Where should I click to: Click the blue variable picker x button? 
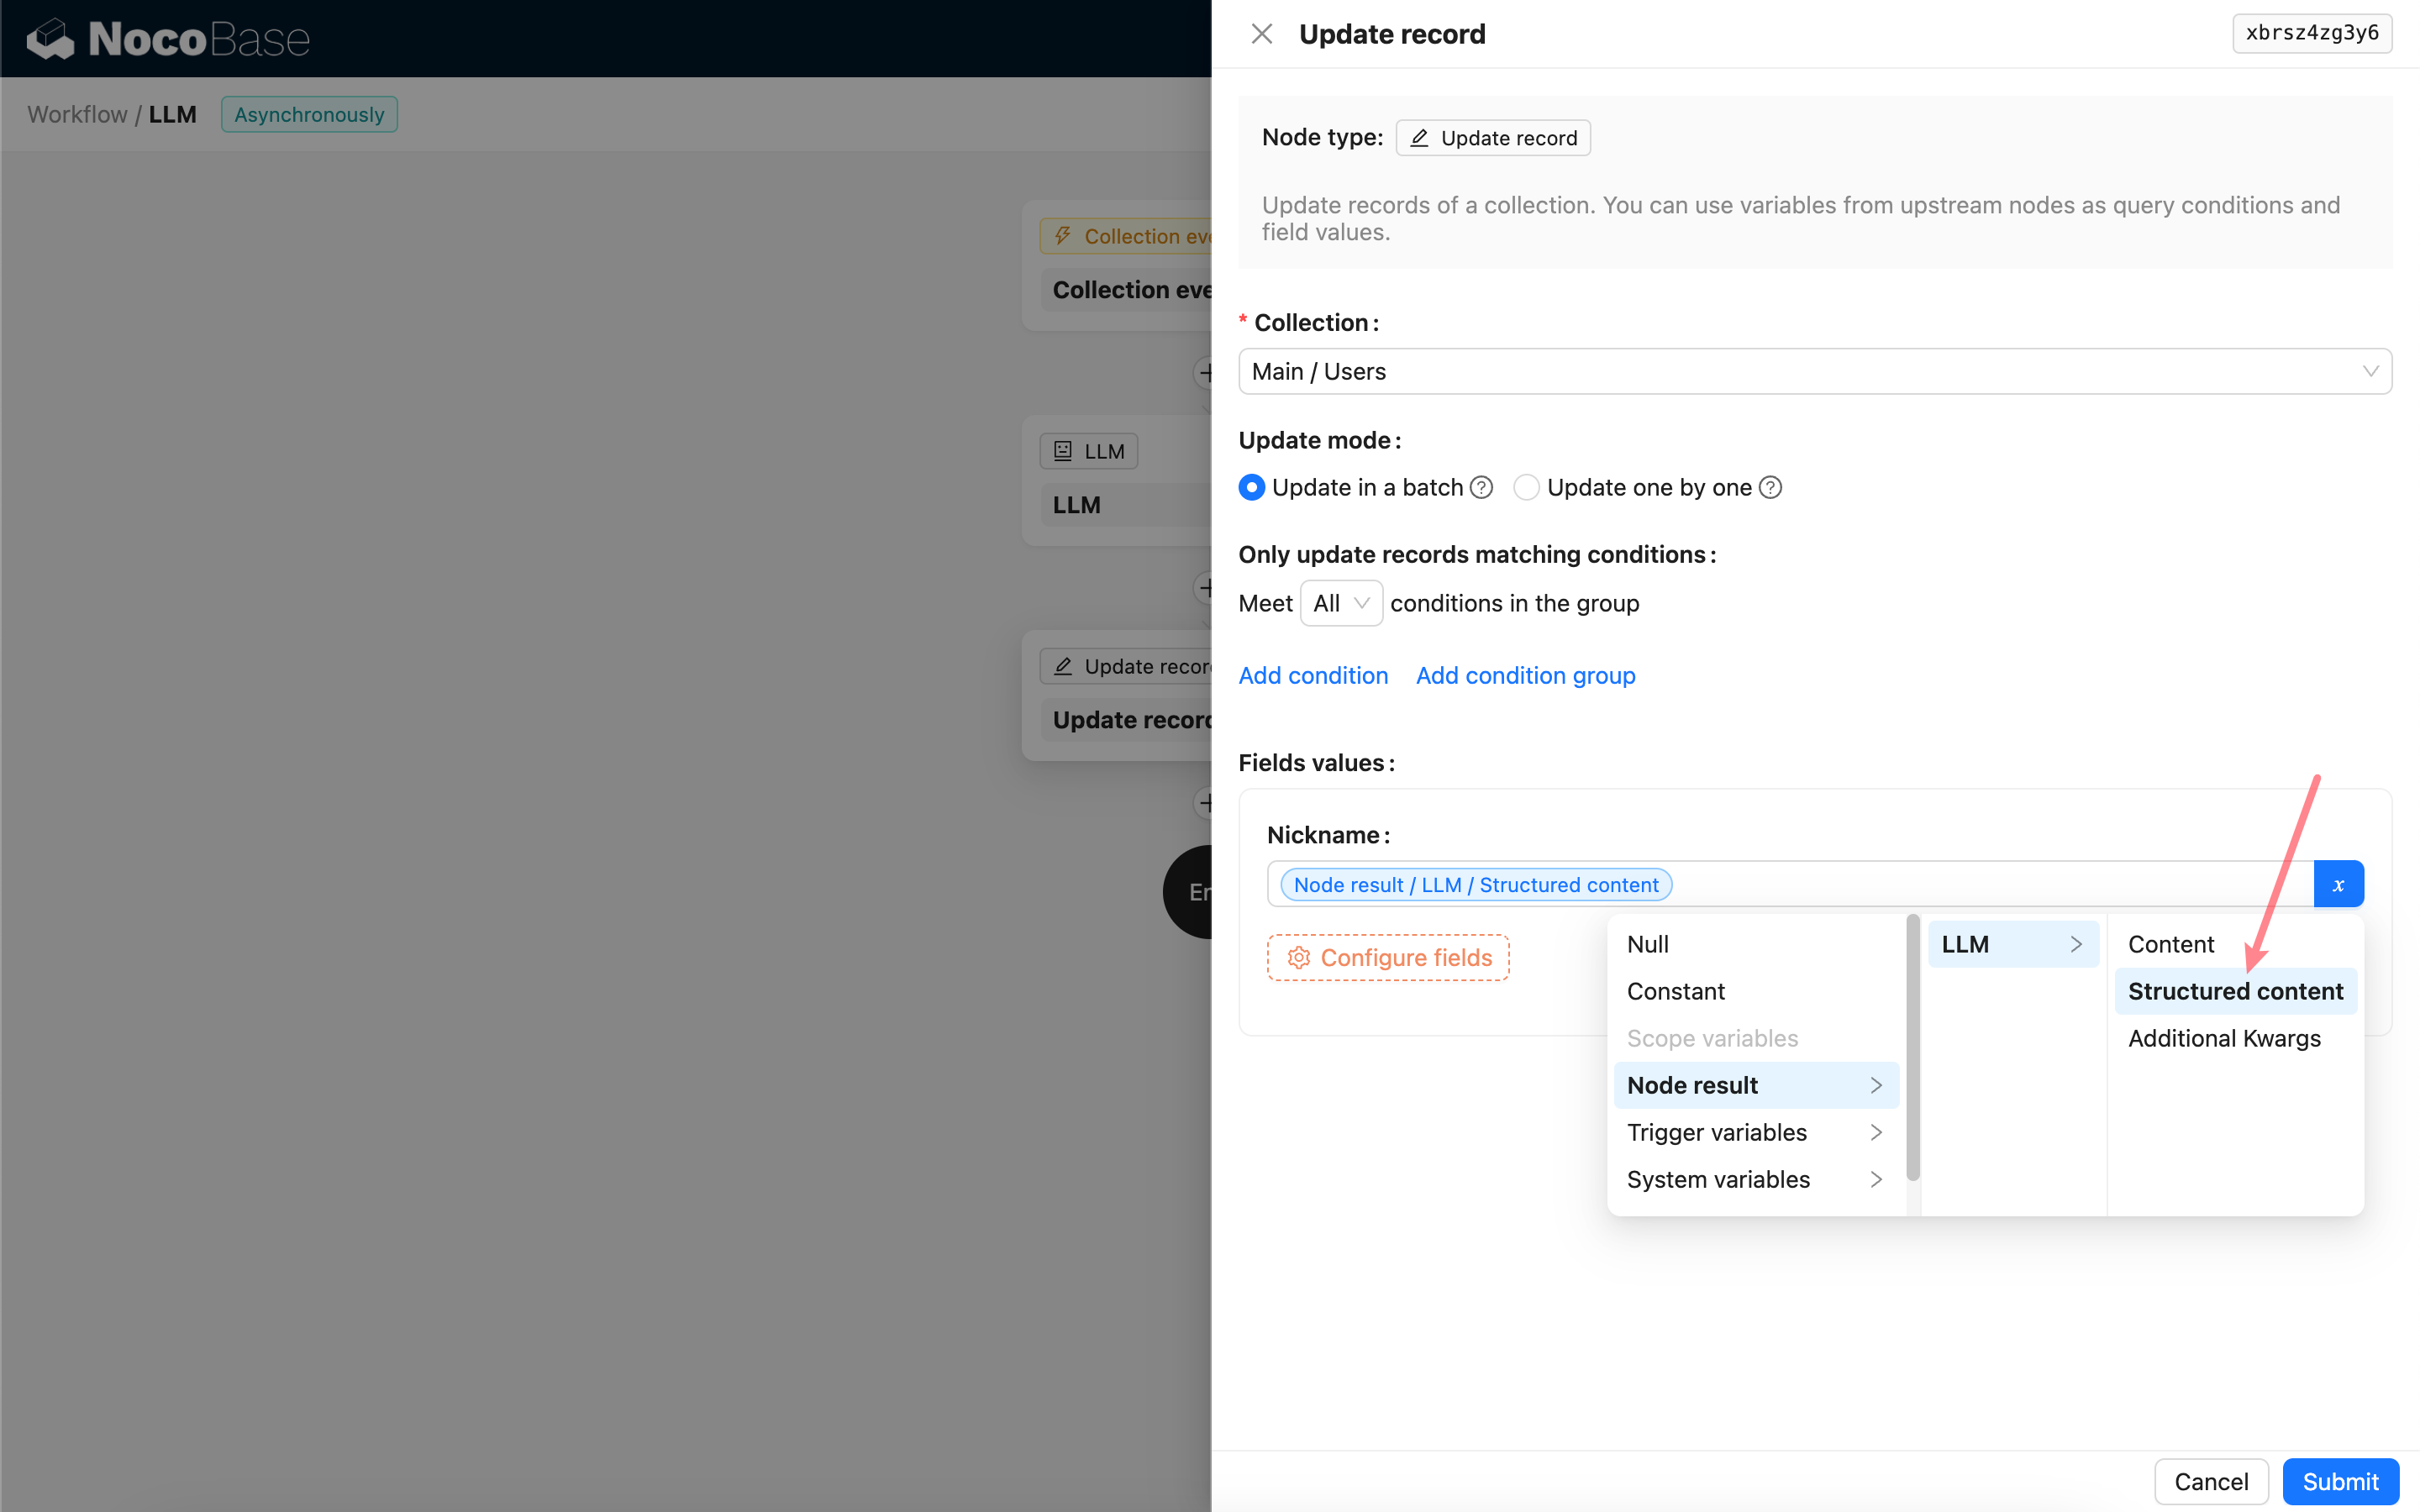(2338, 884)
